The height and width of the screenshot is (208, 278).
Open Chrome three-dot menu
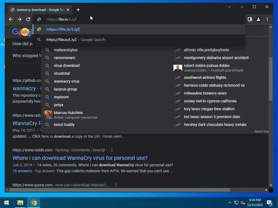click(x=267, y=19)
